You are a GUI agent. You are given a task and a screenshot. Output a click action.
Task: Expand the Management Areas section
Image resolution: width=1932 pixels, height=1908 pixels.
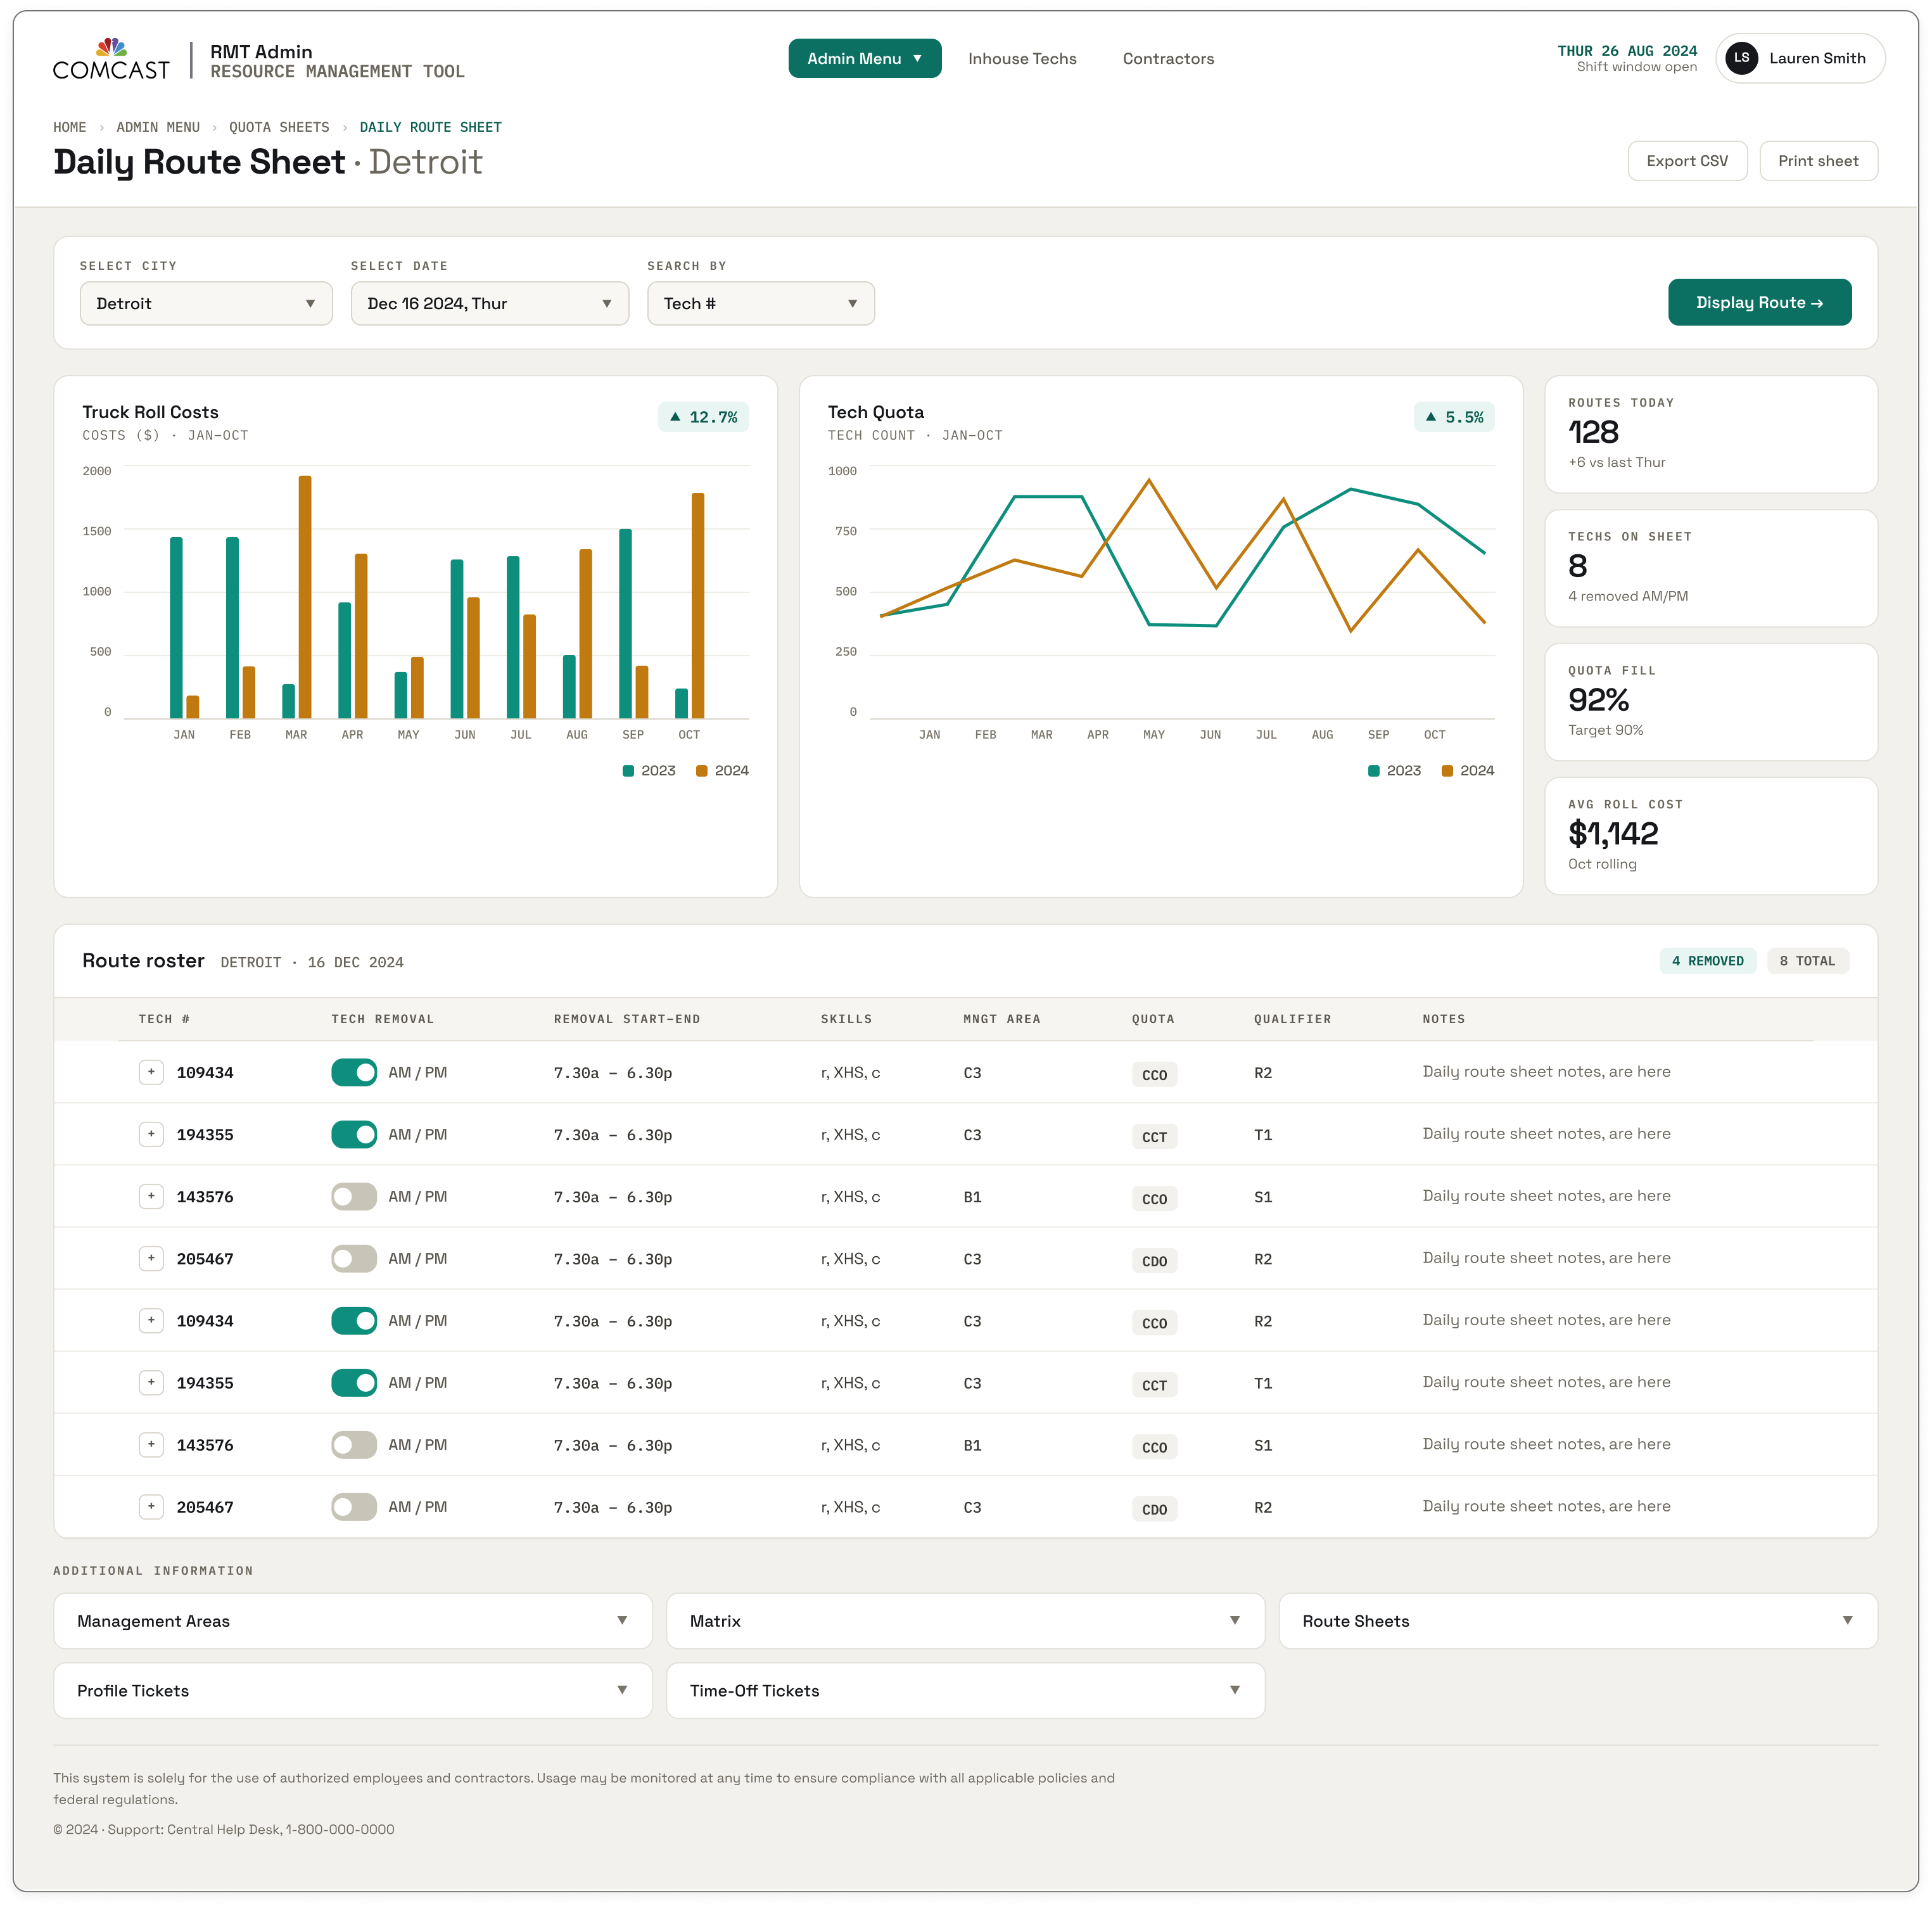pyautogui.click(x=353, y=1620)
